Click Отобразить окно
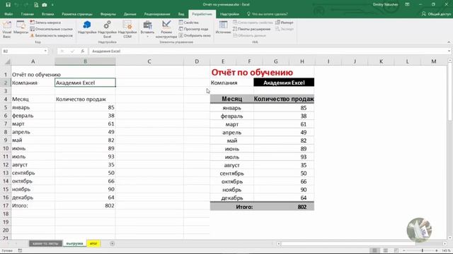 [x=195, y=36]
